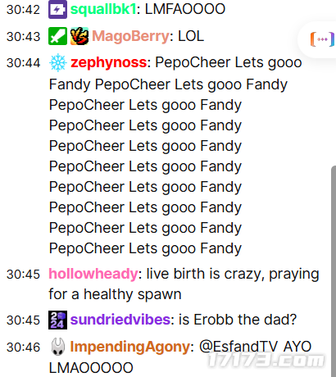Open hollowheady's pink username card

[x=93, y=274]
